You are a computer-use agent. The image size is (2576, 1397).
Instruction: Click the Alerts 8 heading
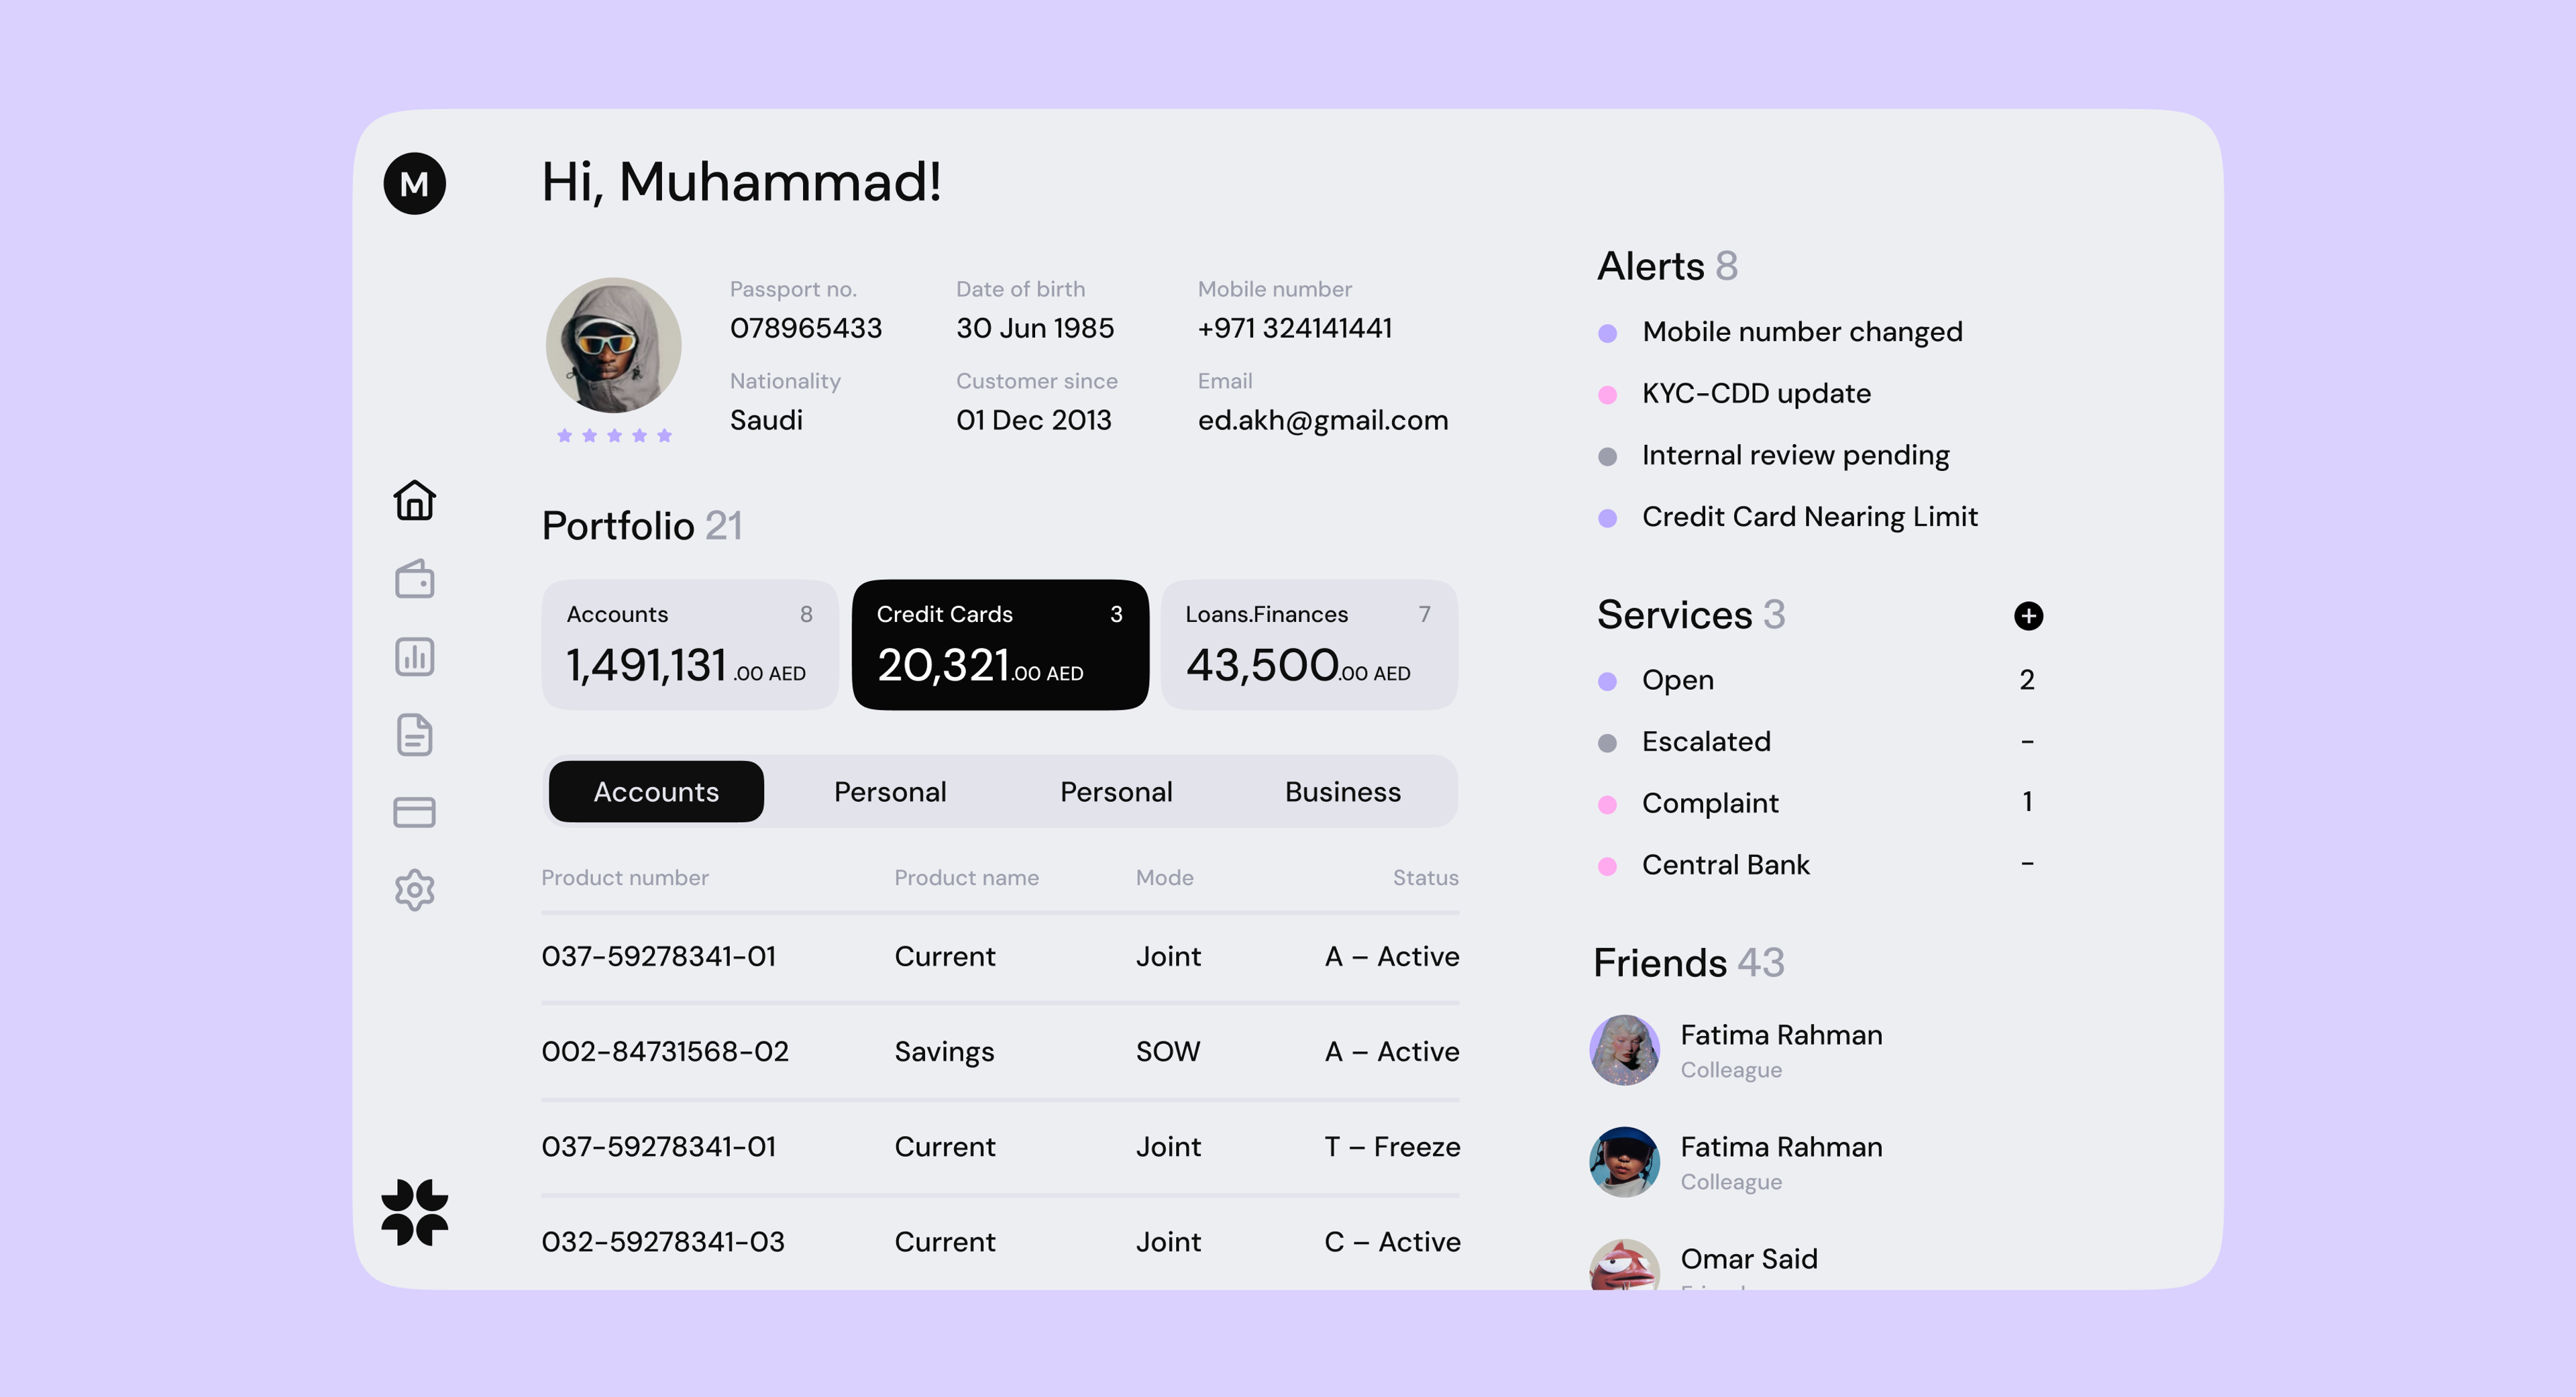click(x=1668, y=266)
